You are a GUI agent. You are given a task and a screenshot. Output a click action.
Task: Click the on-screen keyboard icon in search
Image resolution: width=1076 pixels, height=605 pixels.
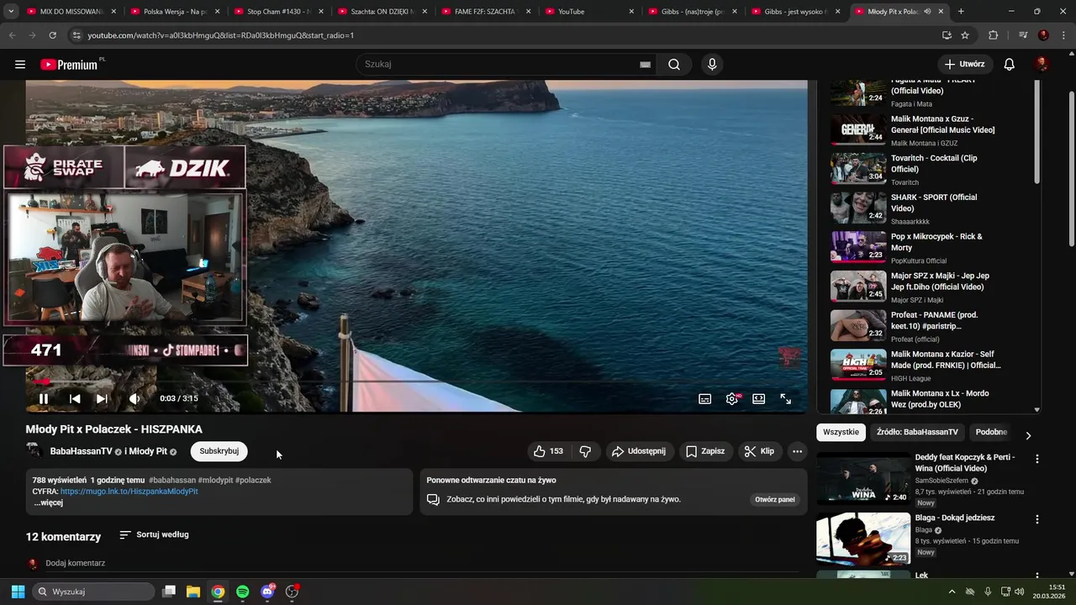pyautogui.click(x=645, y=65)
